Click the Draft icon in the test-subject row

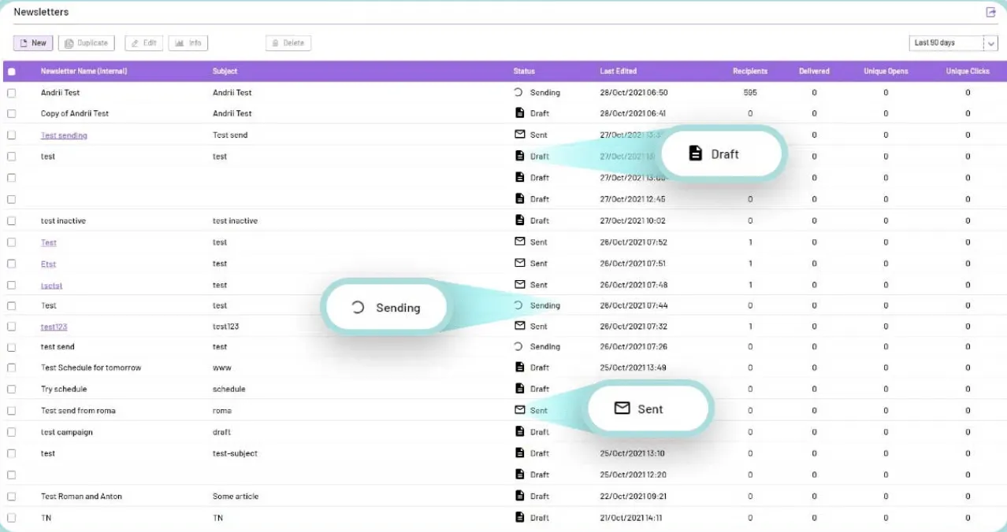click(519, 453)
